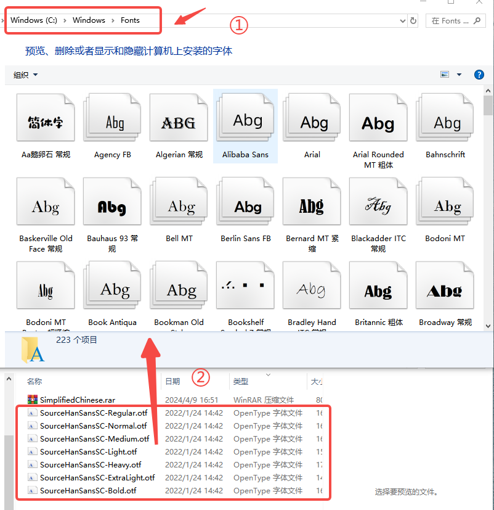Screen dimensions: 494x510
Task: Select the Algerian font icon
Action: [x=179, y=118]
